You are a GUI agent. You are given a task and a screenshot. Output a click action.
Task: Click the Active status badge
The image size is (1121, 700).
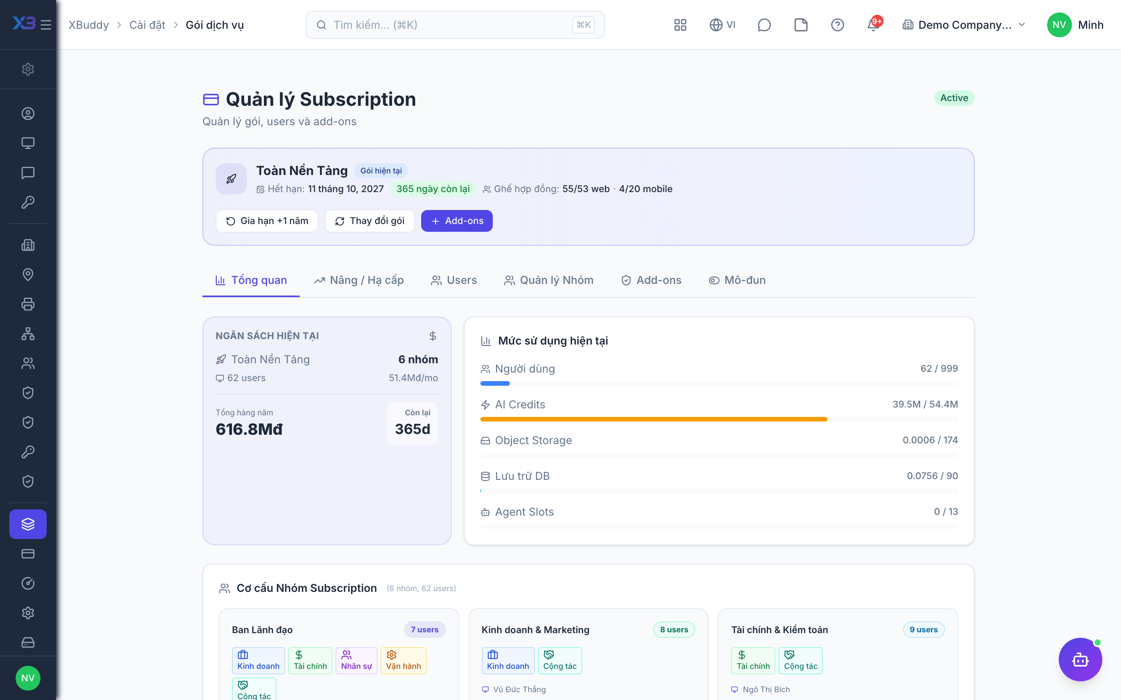click(954, 98)
